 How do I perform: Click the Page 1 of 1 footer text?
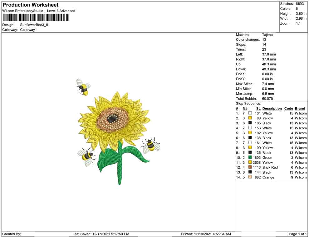tap(298, 234)
